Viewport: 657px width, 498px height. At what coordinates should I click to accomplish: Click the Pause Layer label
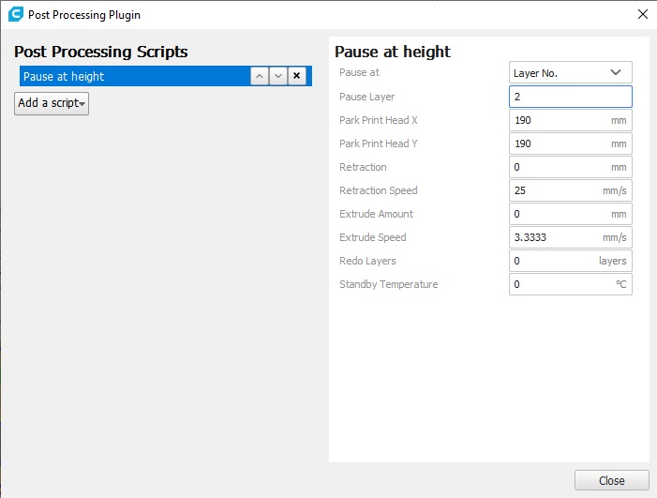367,97
